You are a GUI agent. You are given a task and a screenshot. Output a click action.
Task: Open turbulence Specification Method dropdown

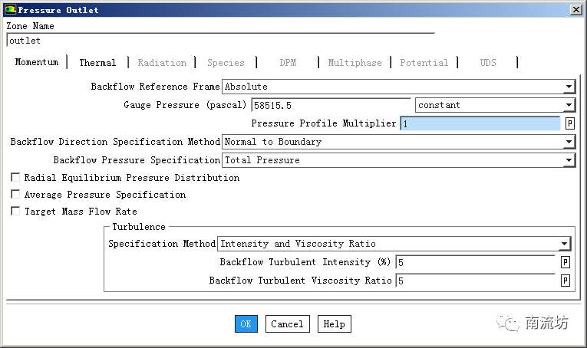[x=564, y=244]
